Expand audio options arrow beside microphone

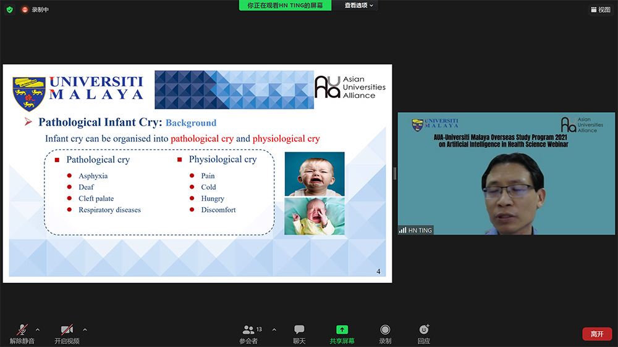coord(38,330)
